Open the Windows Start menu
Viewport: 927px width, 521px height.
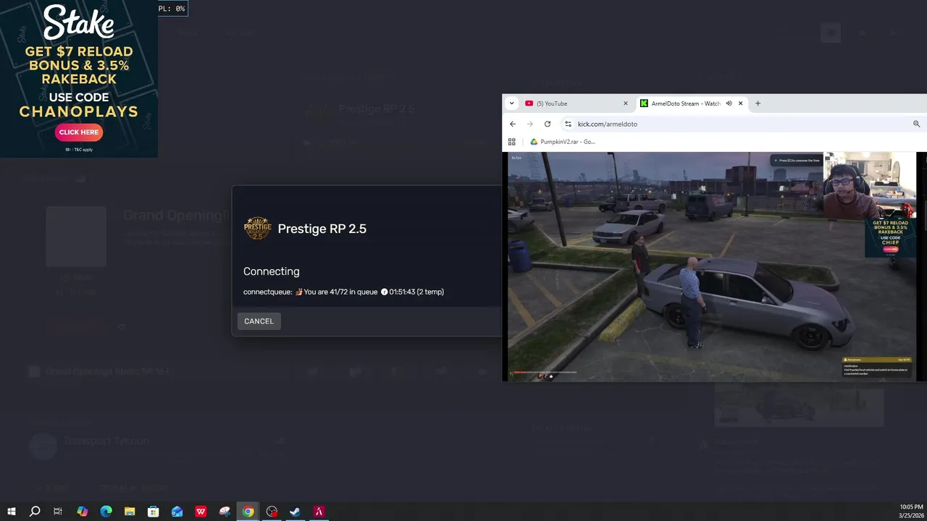click(x=11, y=512)
